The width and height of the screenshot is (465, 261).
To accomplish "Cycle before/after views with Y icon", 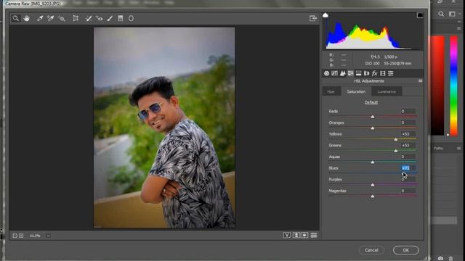I will (287, 235).
